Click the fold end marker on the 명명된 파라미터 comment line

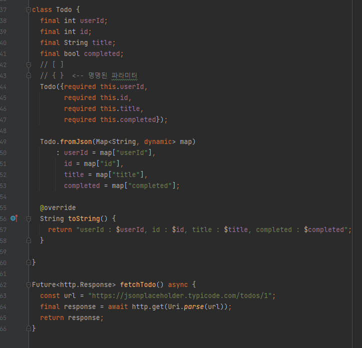click(28, 75)
